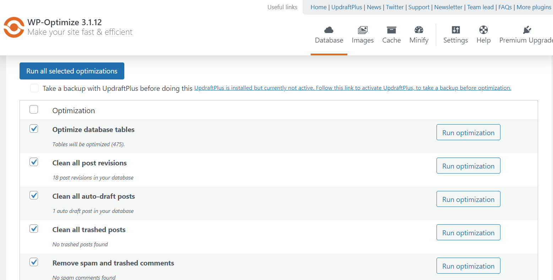Image resolution: width=553 pixels, height=280 pixels.
Task: Click the WP-Optimize orange logo icon
Action: 14,27
